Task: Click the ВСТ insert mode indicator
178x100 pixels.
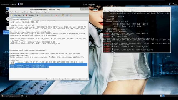Action: pyautogui.click(x=86, y=79)
